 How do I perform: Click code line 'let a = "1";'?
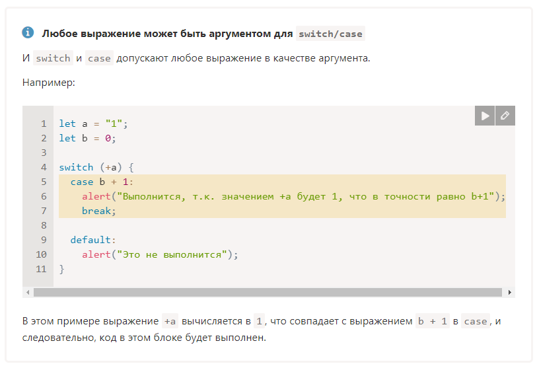(93, 124)
